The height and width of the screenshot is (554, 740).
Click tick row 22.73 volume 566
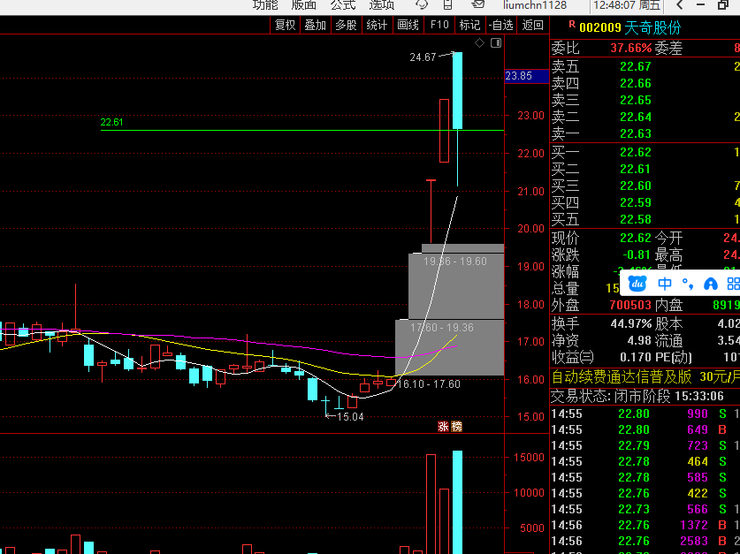(645, 509)
